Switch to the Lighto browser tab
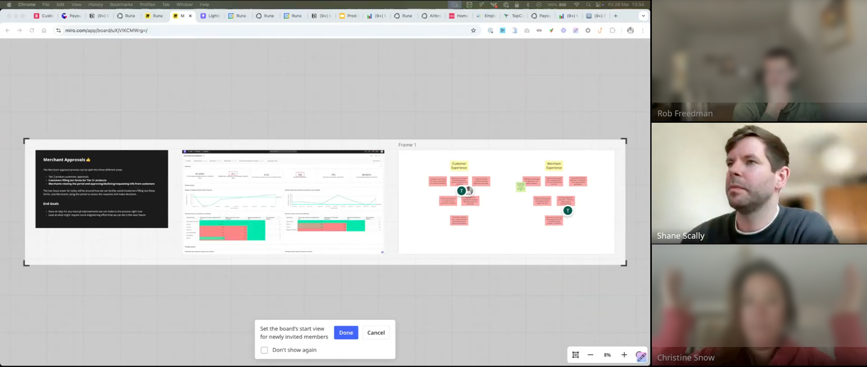 click(211, 16)
